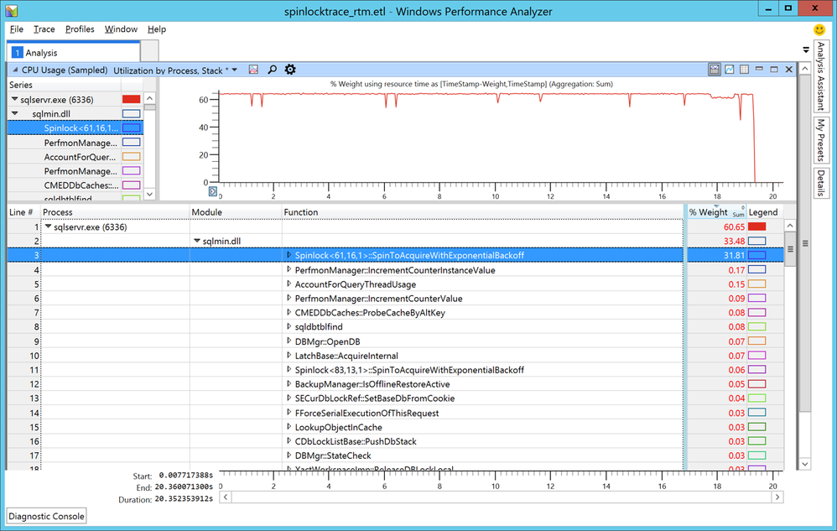Screen dimensions: 837x531
Task: Toggle legend swatch for BackupManager::IsOfflineRestoreActive
Action: 757,383
